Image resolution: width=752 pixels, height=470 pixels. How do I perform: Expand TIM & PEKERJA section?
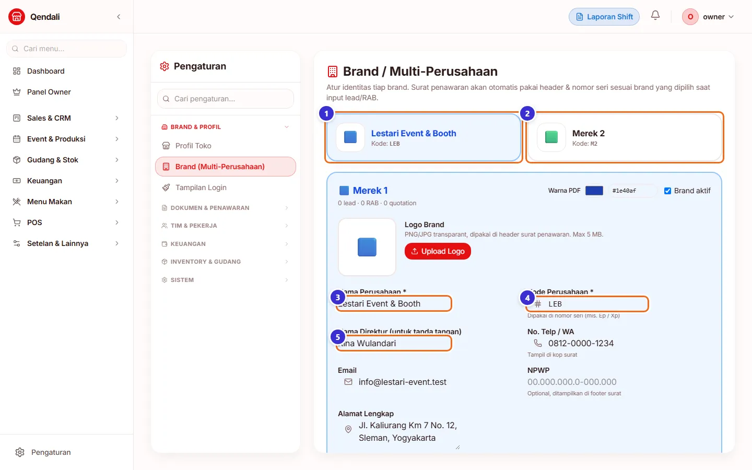[226, 226]
